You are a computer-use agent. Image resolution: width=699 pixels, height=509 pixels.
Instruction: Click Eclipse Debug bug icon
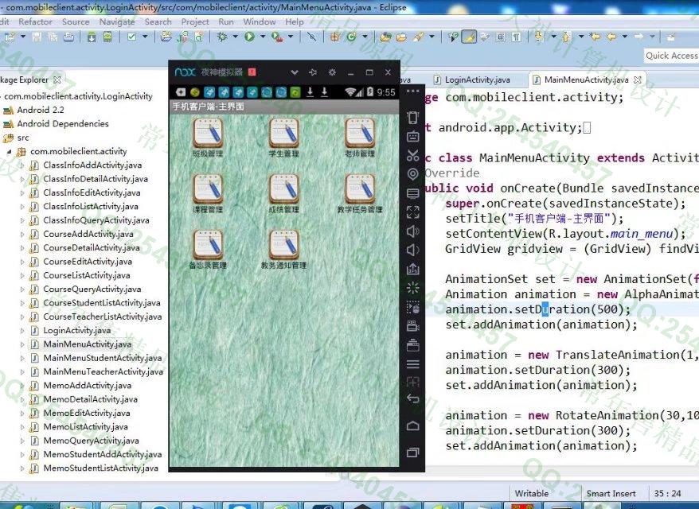(222, 37)
